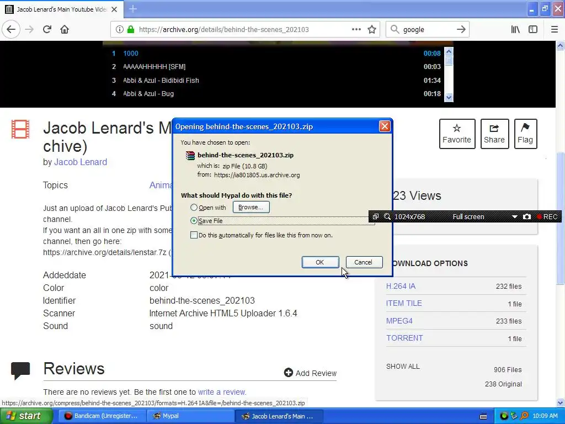The height and width of the screenshot is (424, 565).
Task: Click the playlist scrollbar thumb
Action: (x=449, y=61)
